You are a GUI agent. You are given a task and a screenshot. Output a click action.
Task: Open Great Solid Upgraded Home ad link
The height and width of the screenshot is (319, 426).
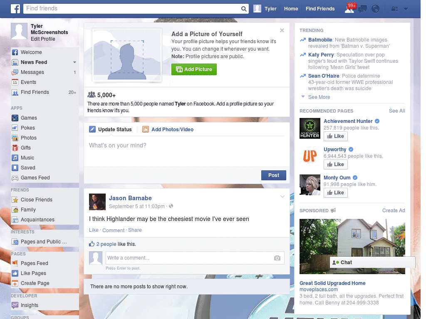[x=332, y=283]
